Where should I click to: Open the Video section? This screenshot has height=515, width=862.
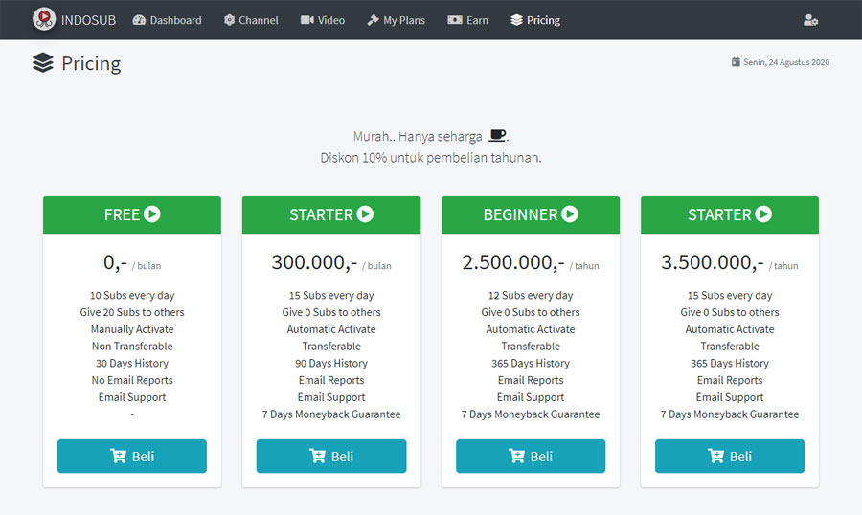pyautogui.click(x=323, y=20)
